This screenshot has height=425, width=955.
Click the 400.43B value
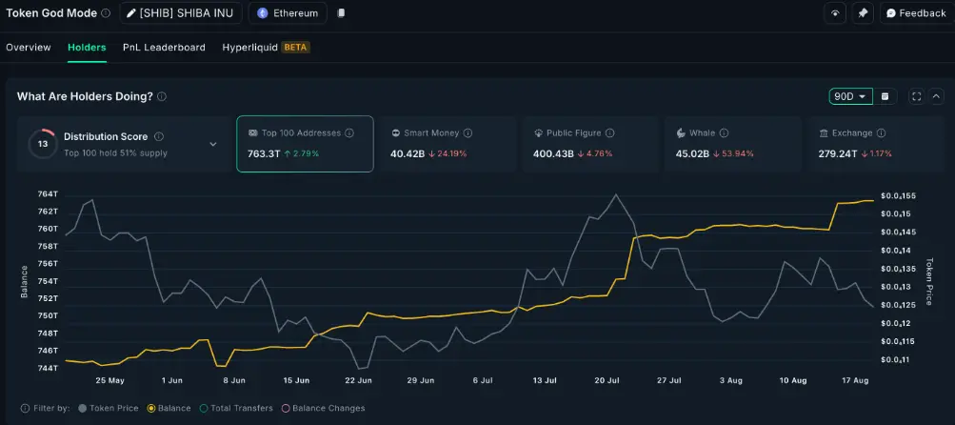coord(553,153)
